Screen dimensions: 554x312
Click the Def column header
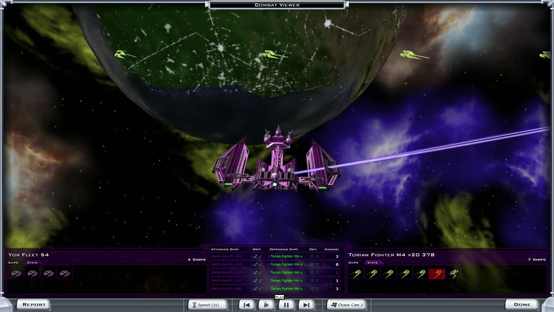313,250
